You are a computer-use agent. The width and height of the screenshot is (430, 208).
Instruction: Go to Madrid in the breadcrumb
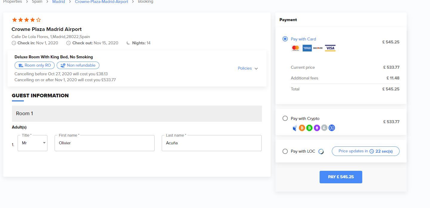[x=58, y=2]
